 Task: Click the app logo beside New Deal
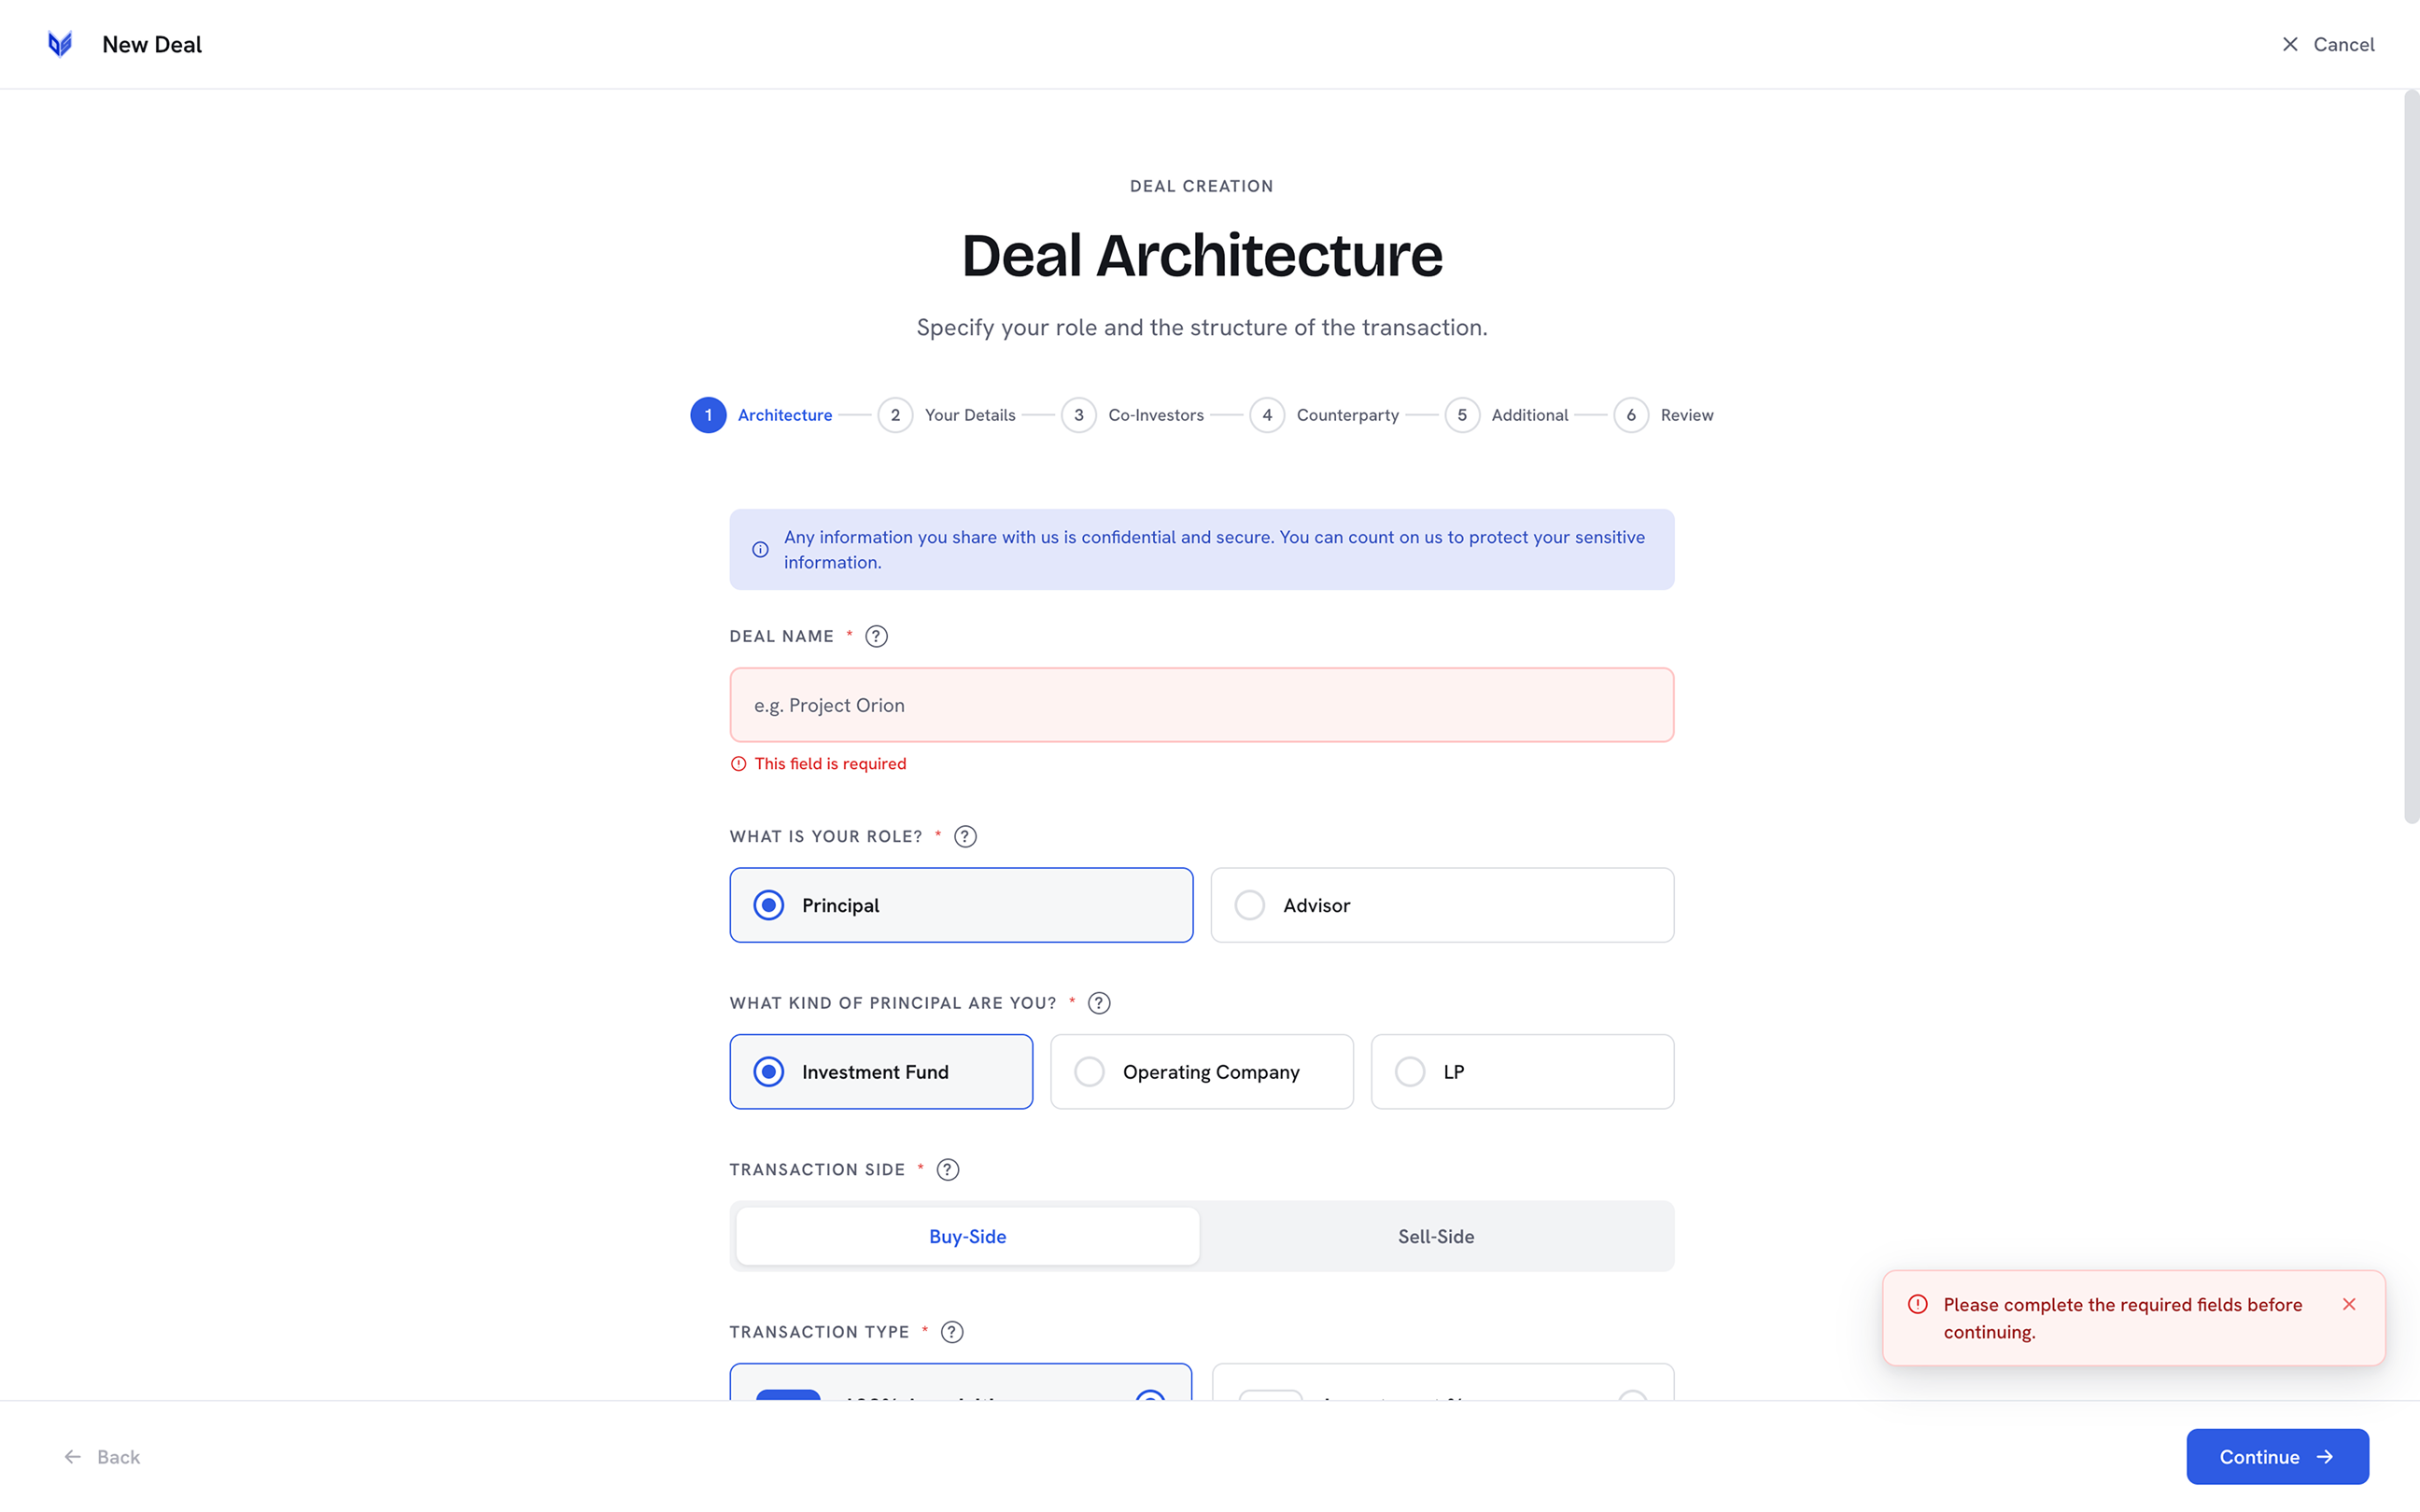(60, 44)
